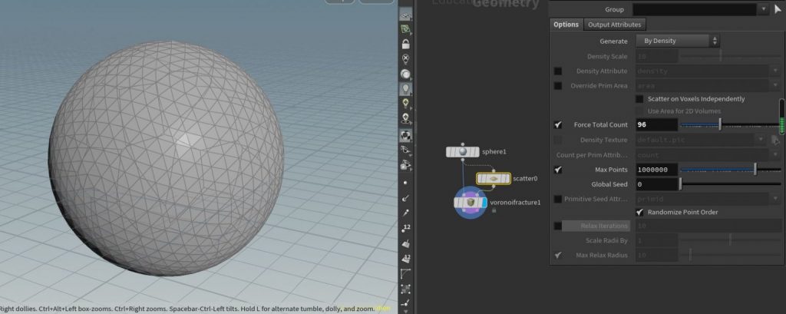This screenshot has width=786, height=314.
Task: Toggle the checkered sphere display materials icon
Action: [405, 135]
